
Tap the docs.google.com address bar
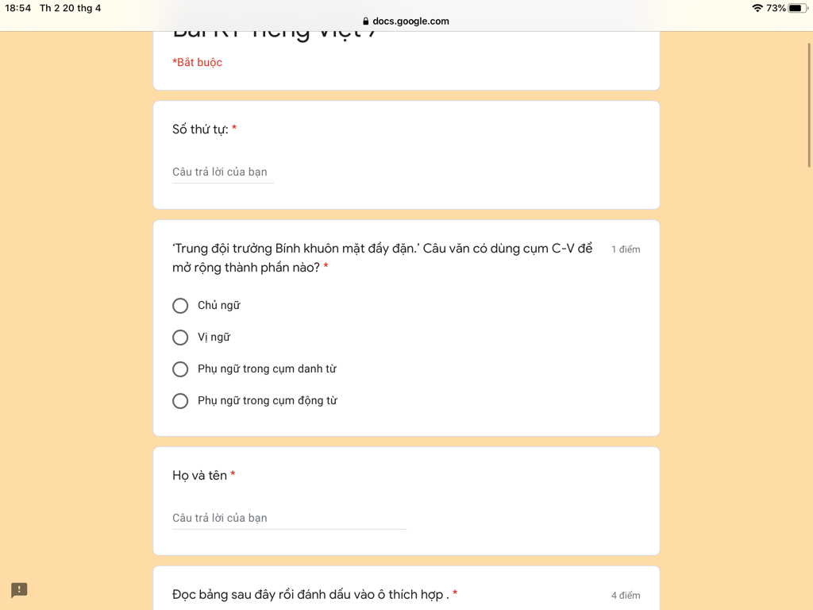[406, 21]
